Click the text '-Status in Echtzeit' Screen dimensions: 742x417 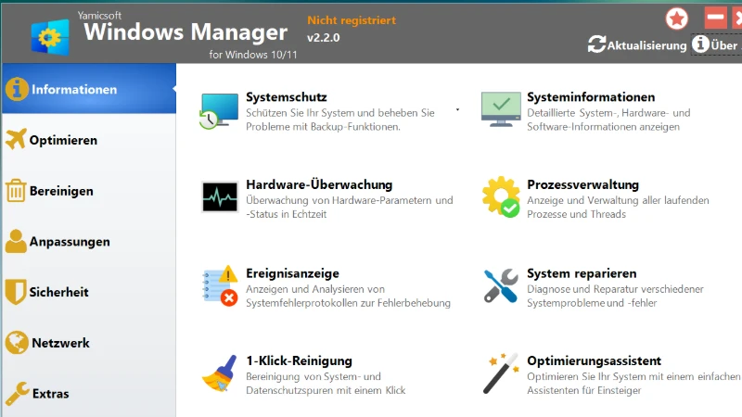coord(287,214)
